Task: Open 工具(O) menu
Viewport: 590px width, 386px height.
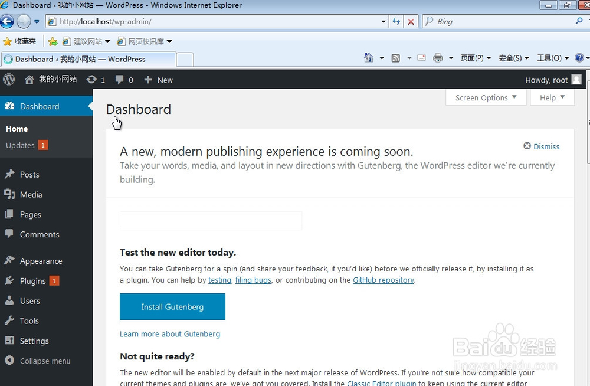Action: coord(553,58)
